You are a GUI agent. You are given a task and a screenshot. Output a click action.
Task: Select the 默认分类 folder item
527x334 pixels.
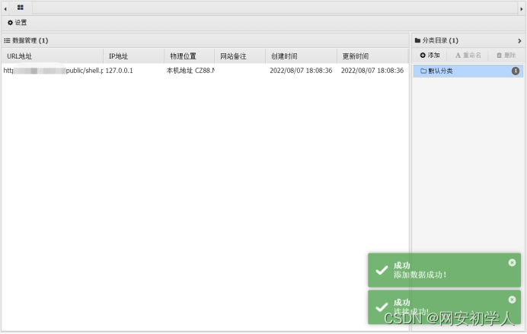[468, 71]
